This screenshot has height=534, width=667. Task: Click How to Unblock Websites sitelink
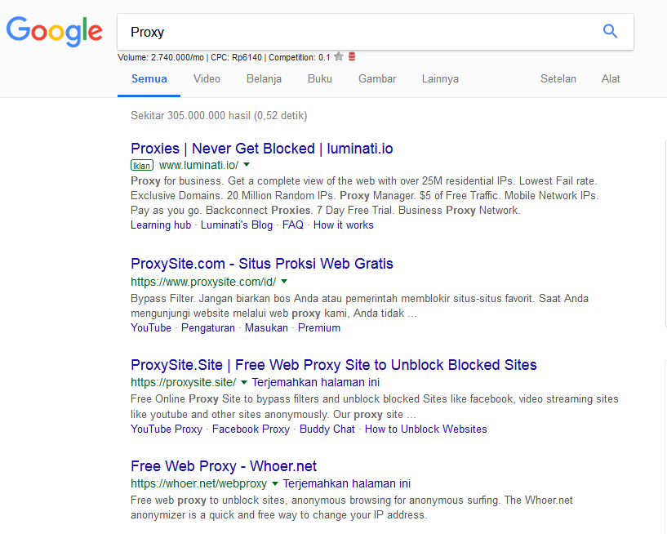(426, 429)
